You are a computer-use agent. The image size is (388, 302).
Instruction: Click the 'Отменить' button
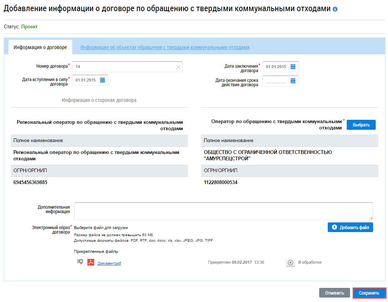[334, 293]
